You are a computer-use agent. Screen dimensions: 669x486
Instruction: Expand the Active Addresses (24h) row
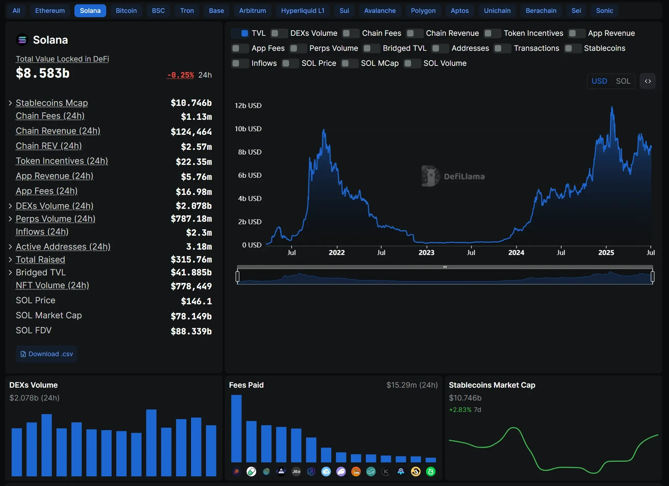coord(10,247)
